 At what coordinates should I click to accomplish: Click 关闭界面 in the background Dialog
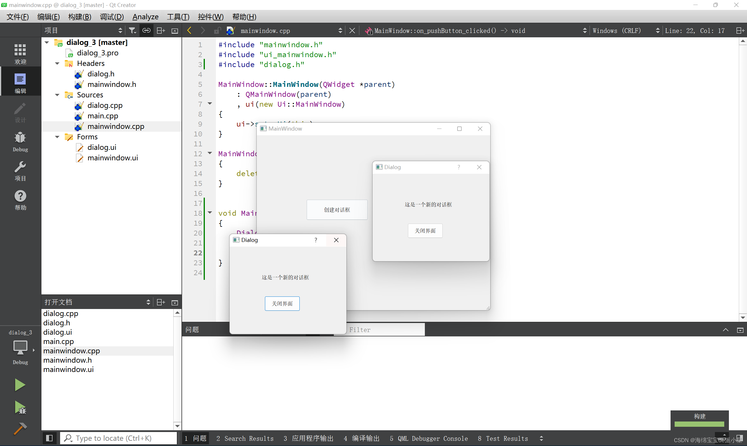coord(425,231)
